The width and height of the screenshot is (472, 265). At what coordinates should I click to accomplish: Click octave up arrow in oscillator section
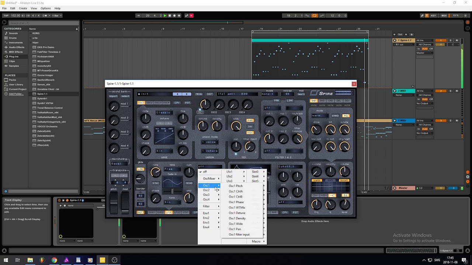[x=169, y=123]
